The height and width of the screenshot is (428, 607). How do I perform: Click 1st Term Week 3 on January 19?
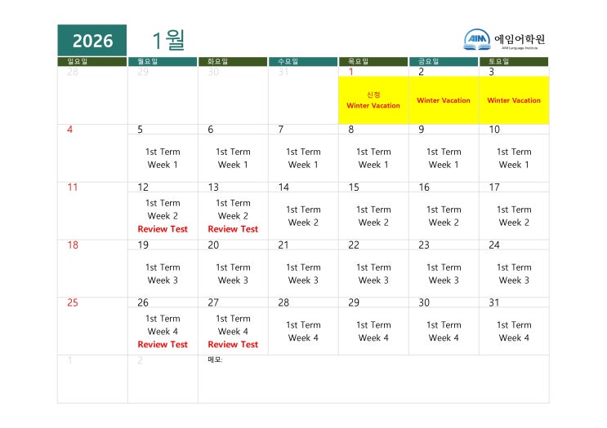[x=163, y=273]
